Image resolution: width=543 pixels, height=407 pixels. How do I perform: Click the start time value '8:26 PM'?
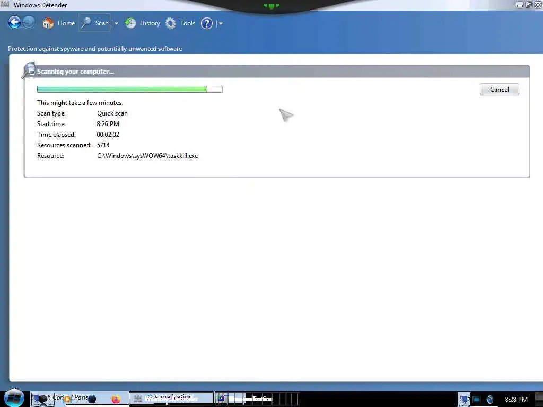tap(108, 124)
